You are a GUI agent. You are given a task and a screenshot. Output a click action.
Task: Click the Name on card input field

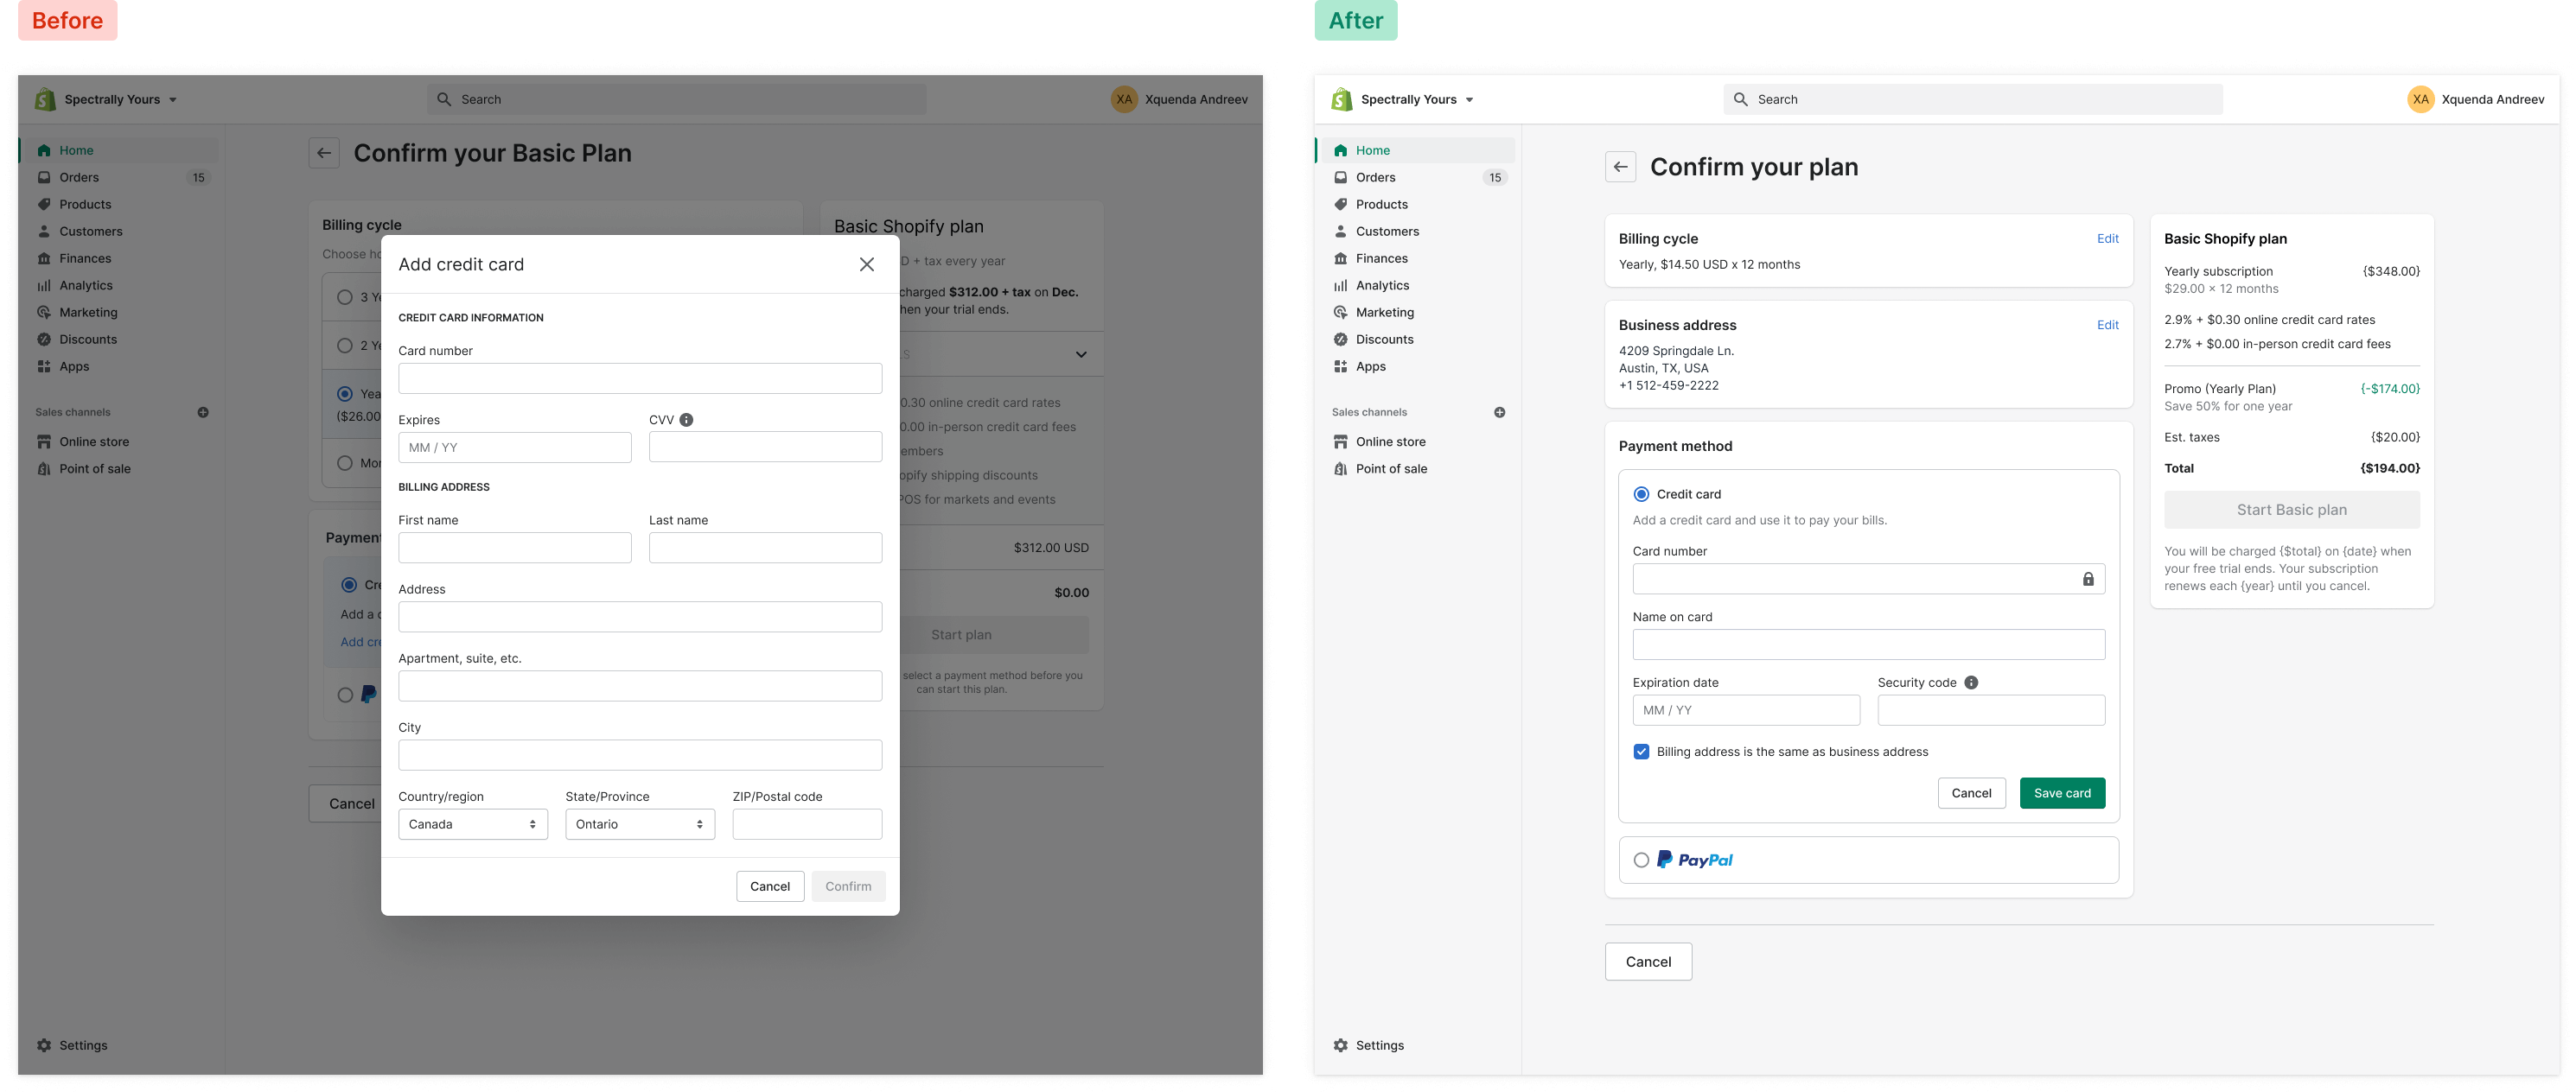(1868, 644)
